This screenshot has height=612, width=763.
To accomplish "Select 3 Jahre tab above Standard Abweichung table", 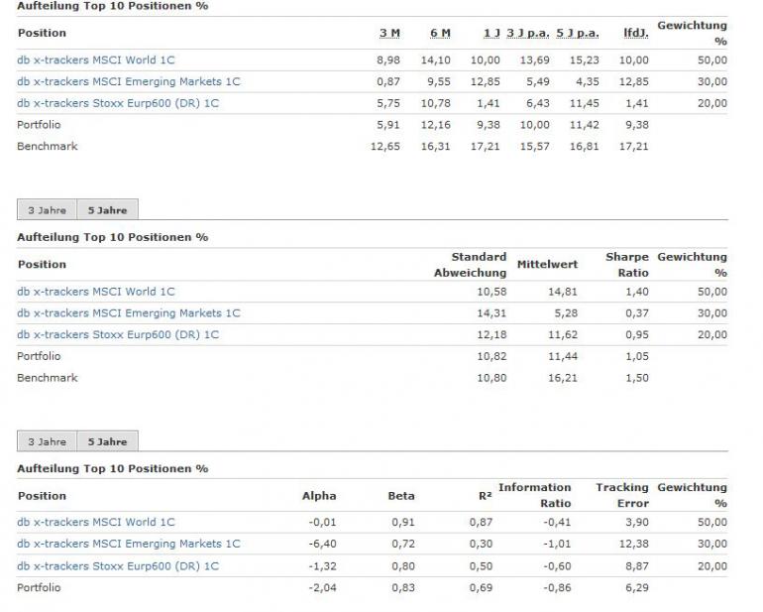I will click(x=47, y=210).
